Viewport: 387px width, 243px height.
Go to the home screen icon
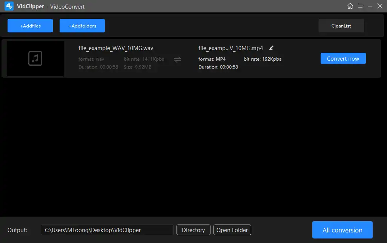click(x=350, y=6)
